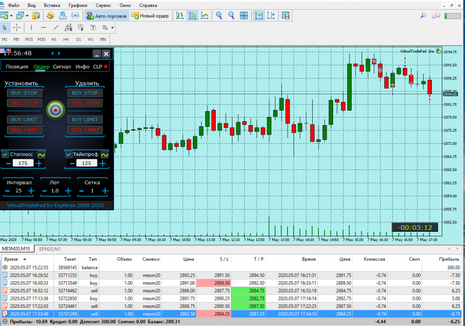This screenshot has width=465, height=326.
Task: Increase the Лот value with plus
Action: tap(68, 191)
